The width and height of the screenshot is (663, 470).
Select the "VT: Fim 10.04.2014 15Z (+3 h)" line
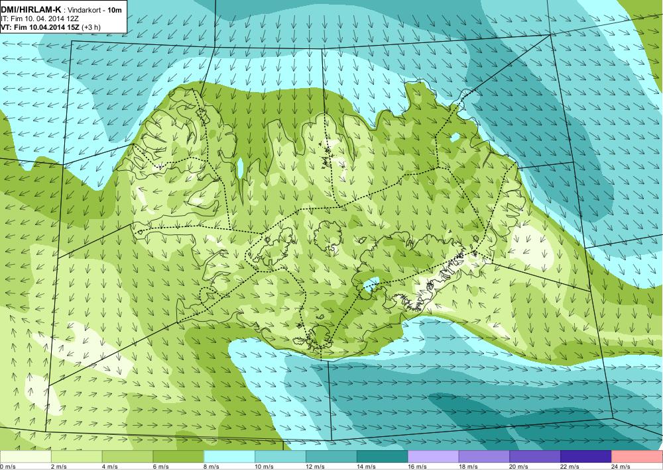point(50,27)
